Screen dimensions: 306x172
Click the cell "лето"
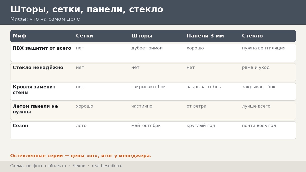(x=81, y=126)
